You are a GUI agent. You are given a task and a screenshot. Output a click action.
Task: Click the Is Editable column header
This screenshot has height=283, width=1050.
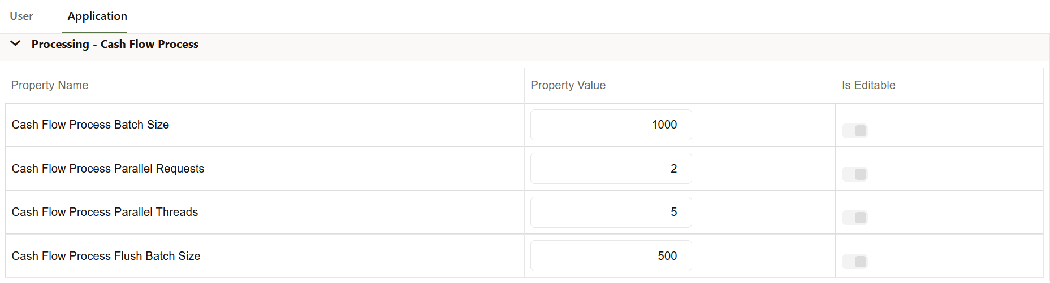coord(868,85)
